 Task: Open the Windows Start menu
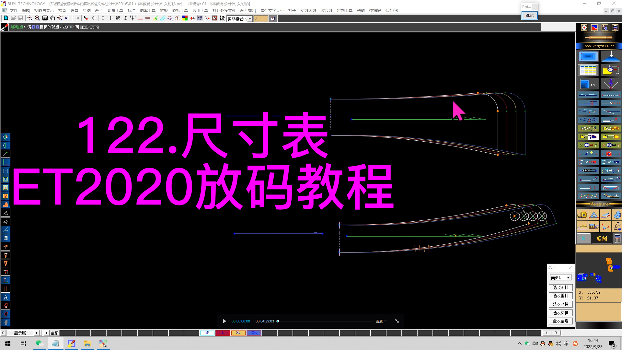coord(8,344)
